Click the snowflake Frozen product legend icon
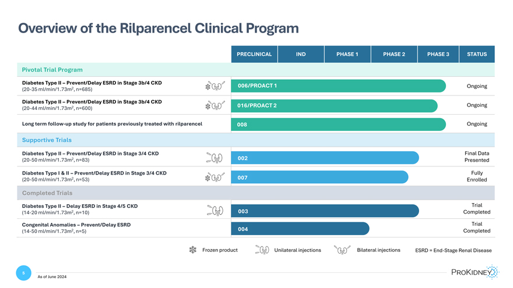513x288 pixels. click(193, 250)
